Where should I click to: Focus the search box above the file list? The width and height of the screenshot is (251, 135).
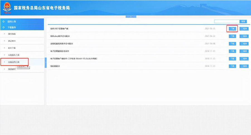(x=226, y=21)
